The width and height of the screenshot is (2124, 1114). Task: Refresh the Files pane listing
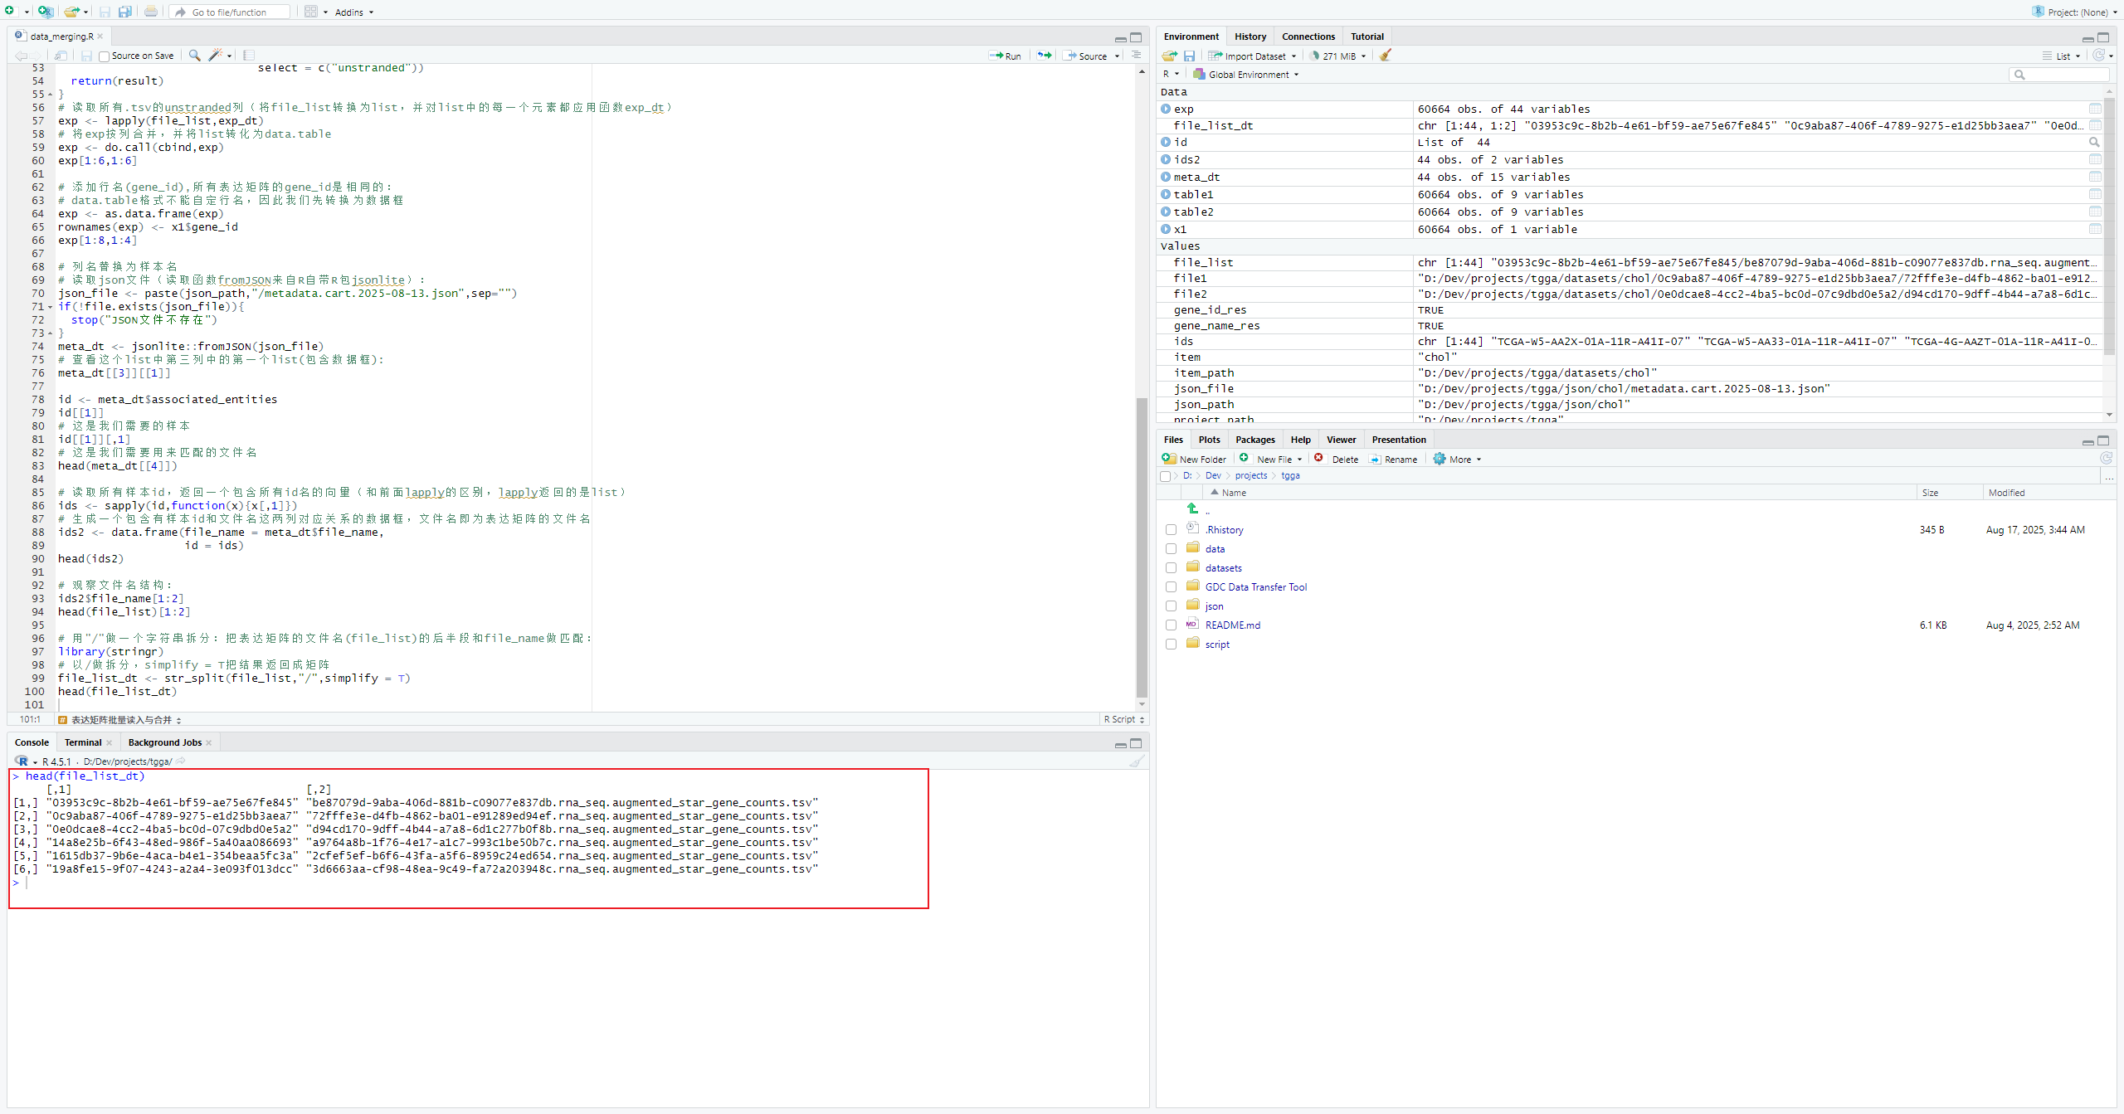click(x=2106, y=458)
